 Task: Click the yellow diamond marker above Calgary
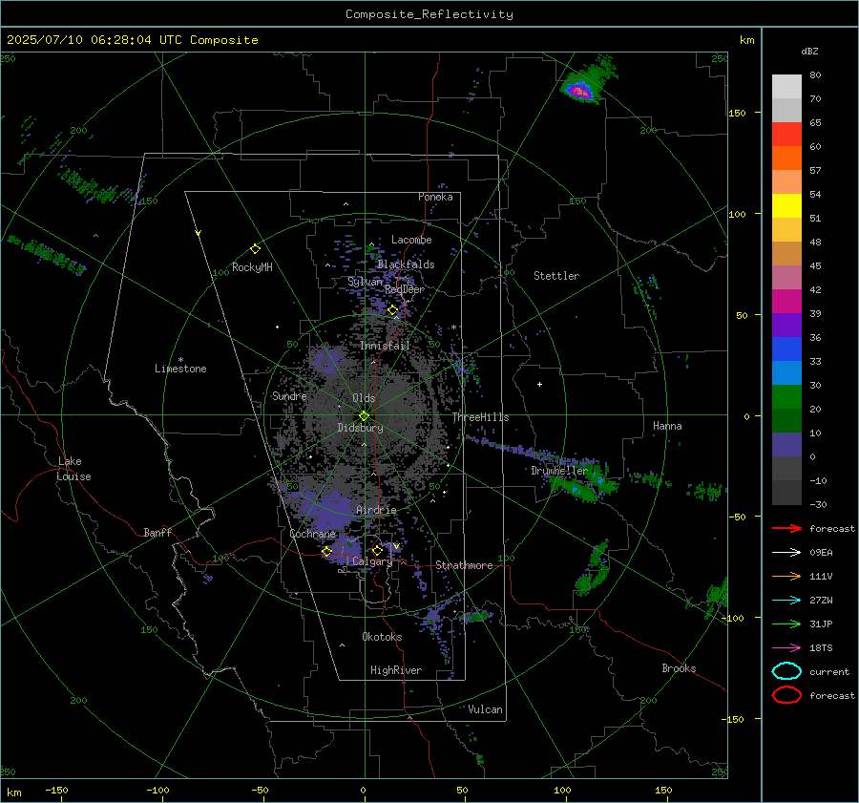[377, 550]
